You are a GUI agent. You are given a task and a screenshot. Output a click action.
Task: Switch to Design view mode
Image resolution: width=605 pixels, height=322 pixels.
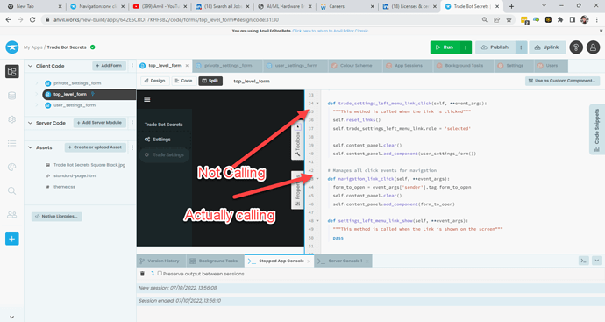154,81
